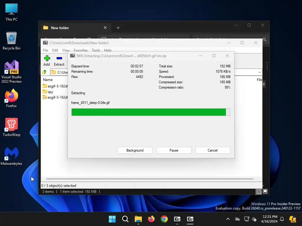This screenshot has width=302, height=226.
Task: Open the View menu in 7-Zip
Action: point(66,50)
